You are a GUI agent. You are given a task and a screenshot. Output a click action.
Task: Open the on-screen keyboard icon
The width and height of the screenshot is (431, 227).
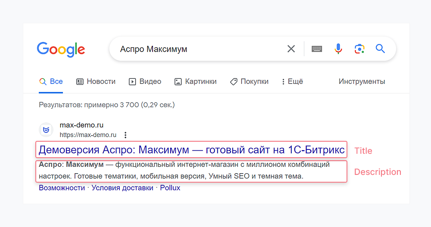point(317,49)
